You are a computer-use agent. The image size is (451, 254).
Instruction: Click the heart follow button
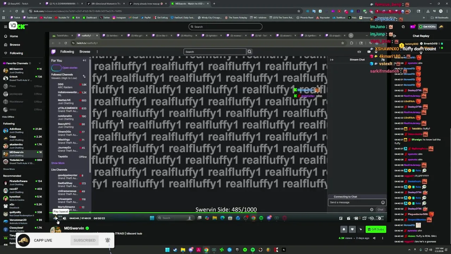click(352, 229)
